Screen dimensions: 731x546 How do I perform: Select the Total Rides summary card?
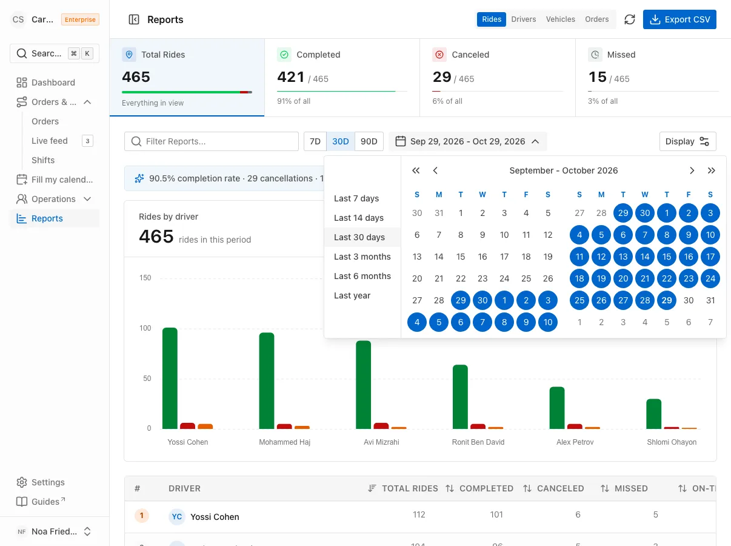[187, 78]
